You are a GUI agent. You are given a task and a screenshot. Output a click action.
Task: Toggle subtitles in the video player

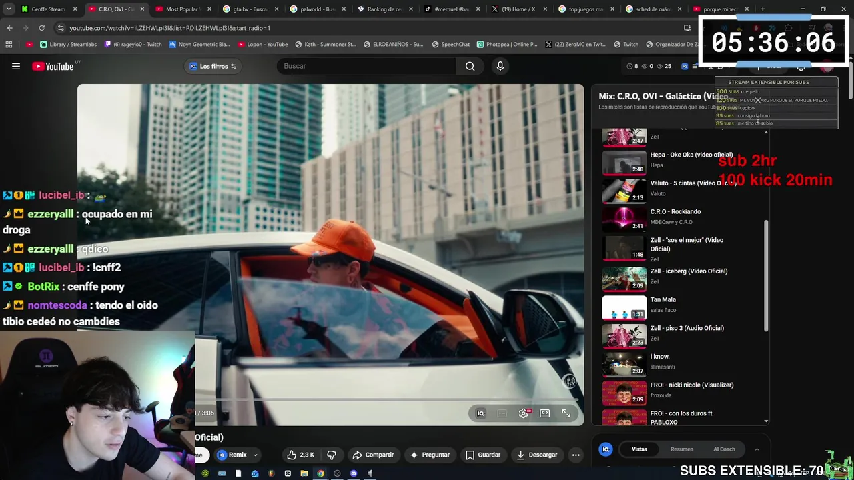pyautogui.click(x=502, y=413)
